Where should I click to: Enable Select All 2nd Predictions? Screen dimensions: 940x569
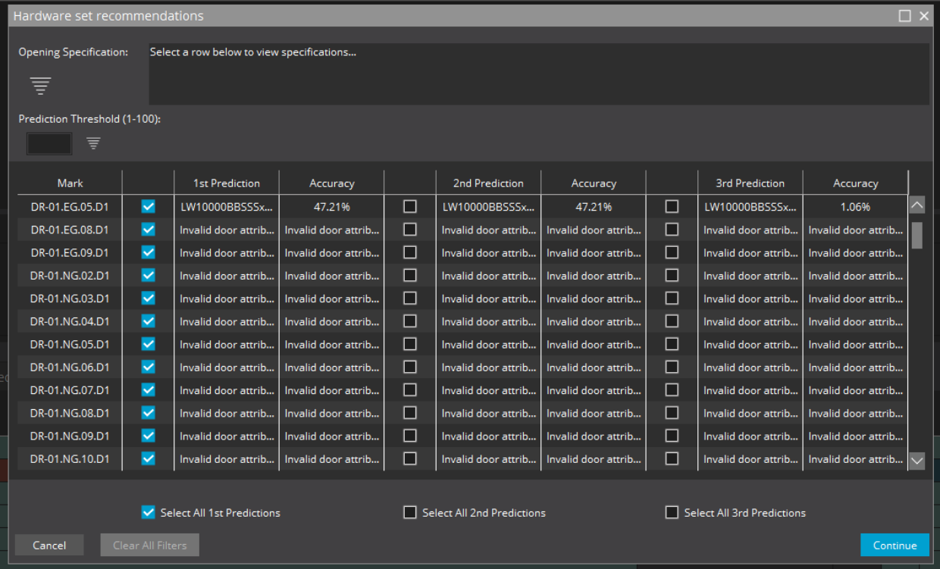click(409, 512)
